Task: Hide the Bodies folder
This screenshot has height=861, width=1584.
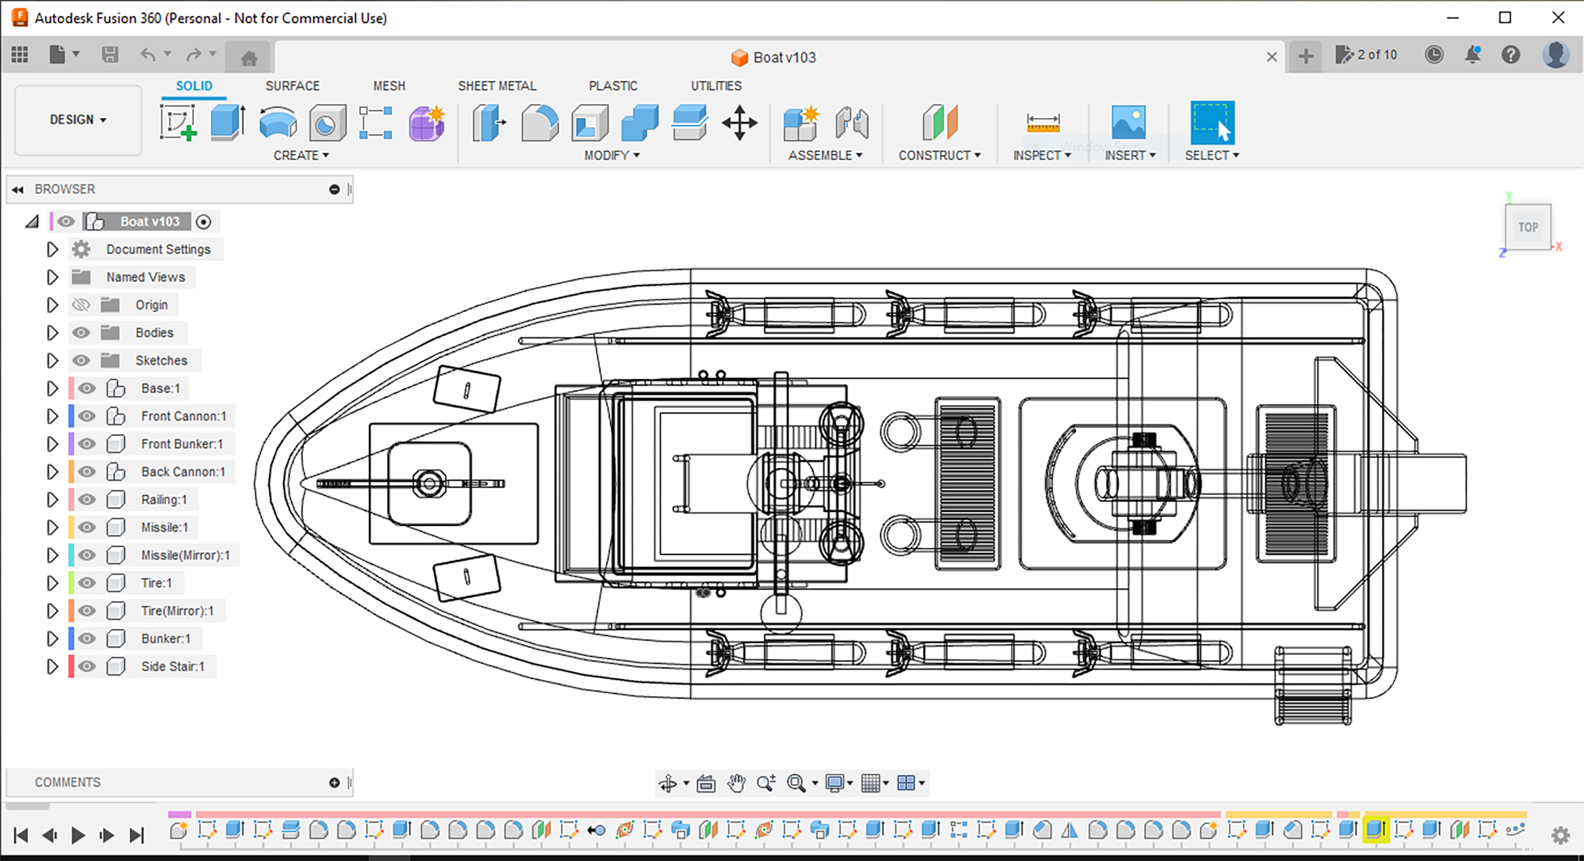Action: [81, 333]
